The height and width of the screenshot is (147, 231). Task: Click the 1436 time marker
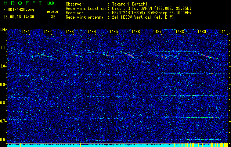tap(136, 31)
